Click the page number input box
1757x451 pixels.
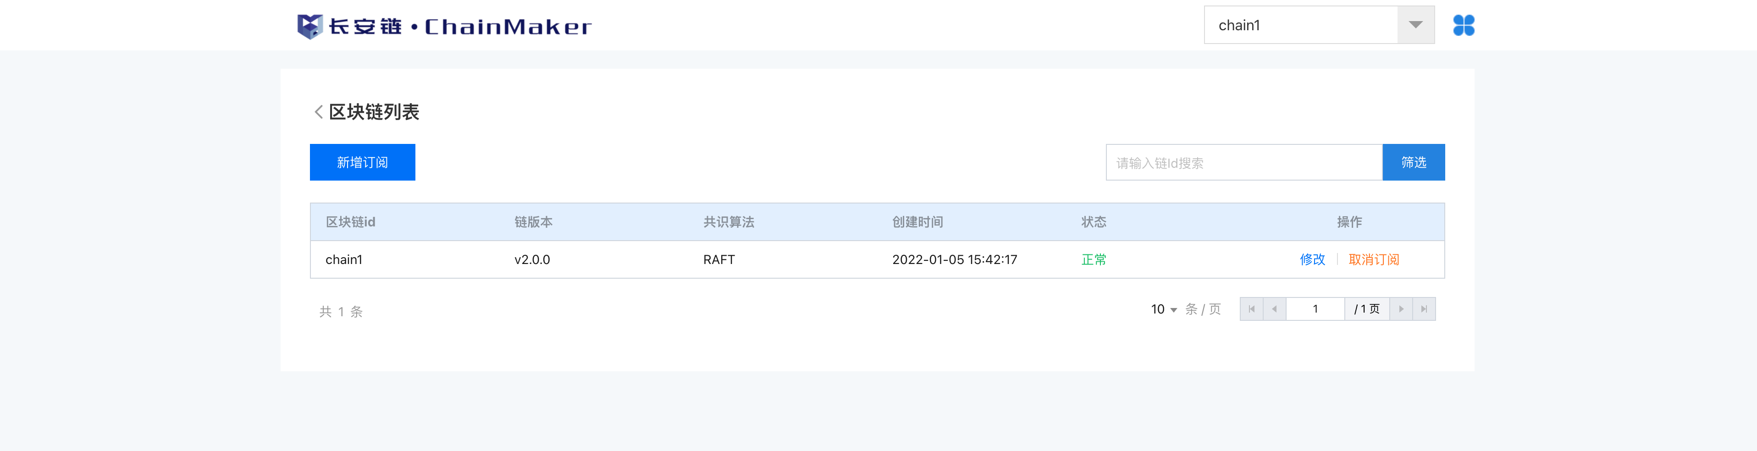tap(1315, 309)
